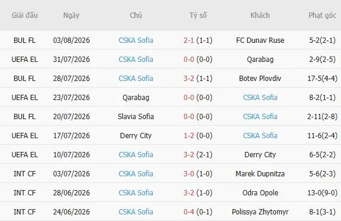
Task: Select the Giải đấu column header
Action: click(24, 15)
